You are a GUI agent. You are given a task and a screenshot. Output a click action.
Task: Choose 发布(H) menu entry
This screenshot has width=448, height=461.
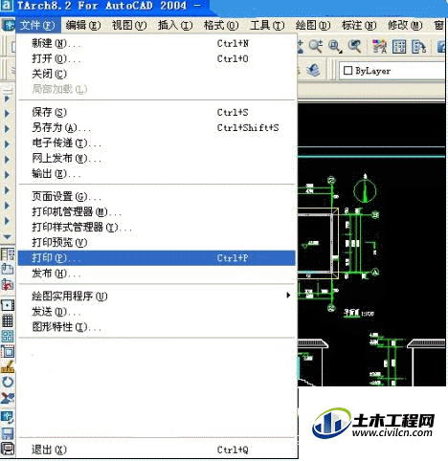click(x=156, y=273)
